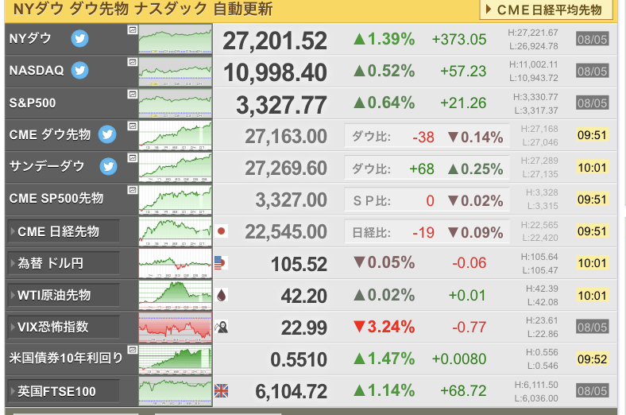Screen dimensions: 626x415
Task: Click the Twitter icon beside サンデーダウ
Action: tap(108, 167)
